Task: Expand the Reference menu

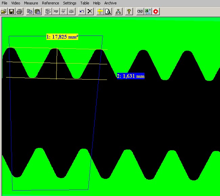Action: (50, 3)
